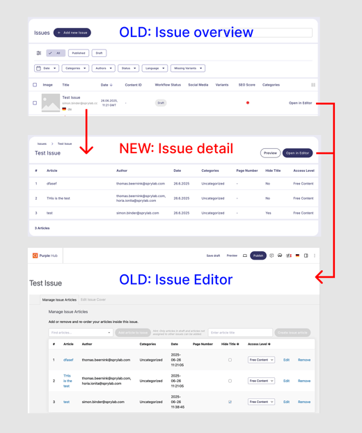Click the laptop device preview icon
362x433 pixels.
(x=244, y=255)
